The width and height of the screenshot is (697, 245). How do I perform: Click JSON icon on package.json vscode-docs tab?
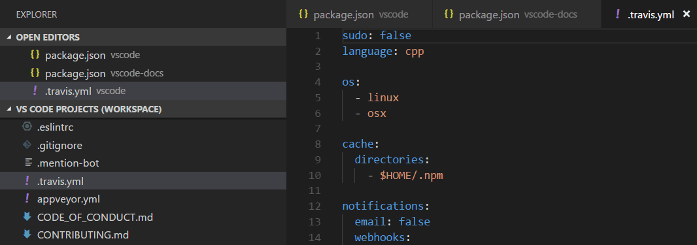449,14
